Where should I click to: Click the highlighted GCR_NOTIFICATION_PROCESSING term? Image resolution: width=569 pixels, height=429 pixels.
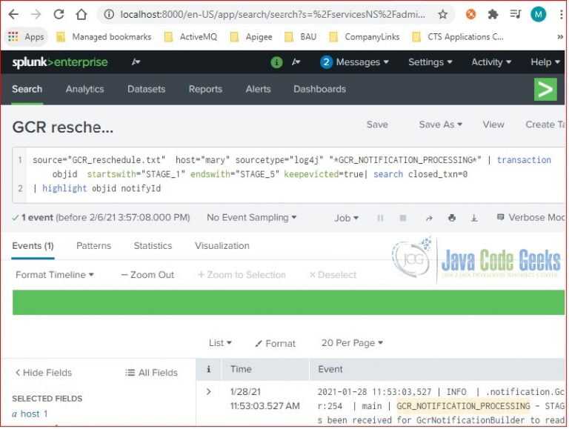point(463,406)
